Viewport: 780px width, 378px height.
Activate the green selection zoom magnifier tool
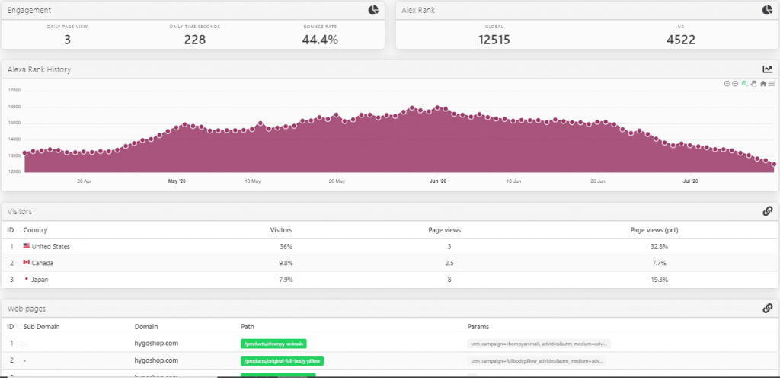click(x=745, y=84)
